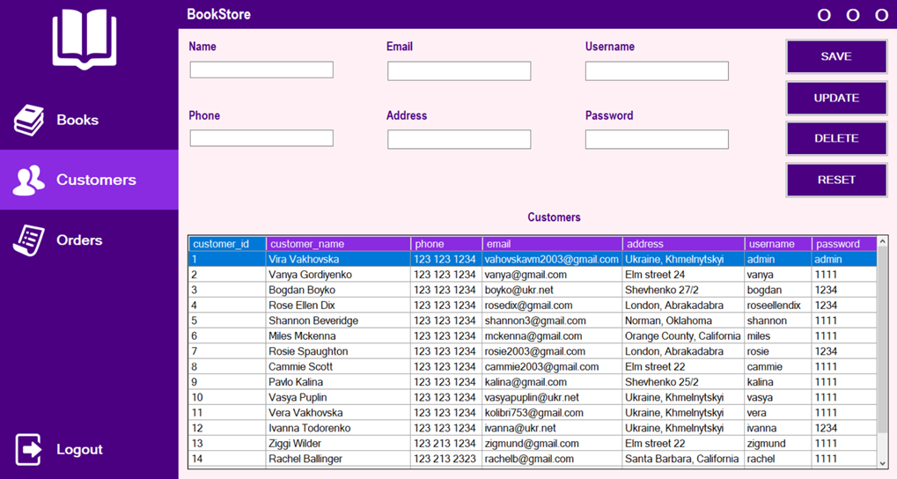Click the UPDATE button
897x479 pixels.
pos(836,98)
